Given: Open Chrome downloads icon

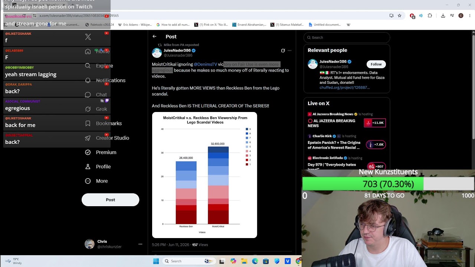Looking at the screenshot, I should (x=443, y=16).
